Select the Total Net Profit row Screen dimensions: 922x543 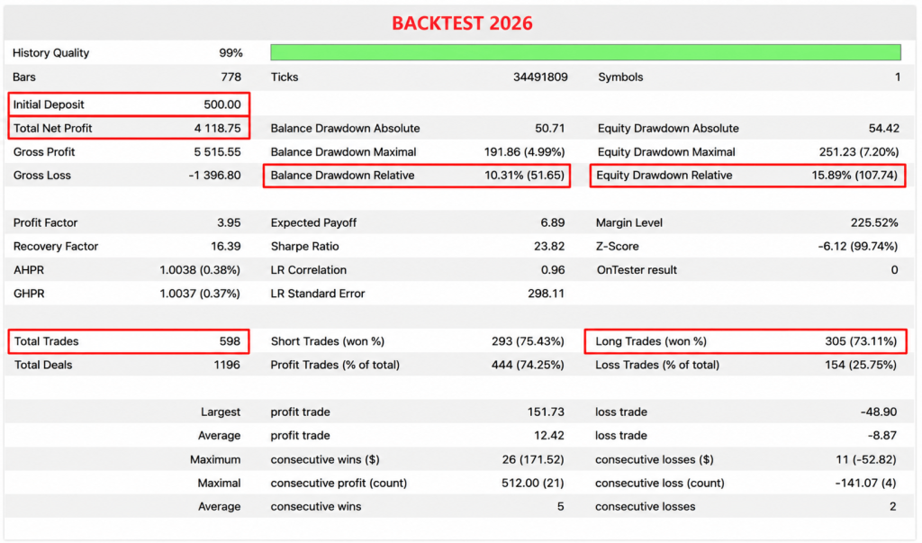pyautogui.click(x=129, y=128)
